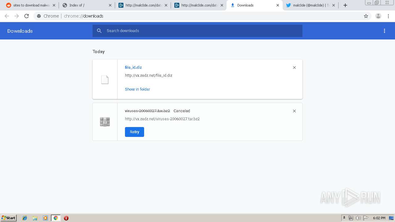The image size is (395, 222).
Task: Close the malc0de Twitter tab
Action: coord(334,5)
